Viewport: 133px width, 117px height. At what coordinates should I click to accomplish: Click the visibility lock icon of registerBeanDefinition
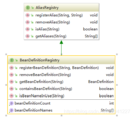tap(16, 68)
